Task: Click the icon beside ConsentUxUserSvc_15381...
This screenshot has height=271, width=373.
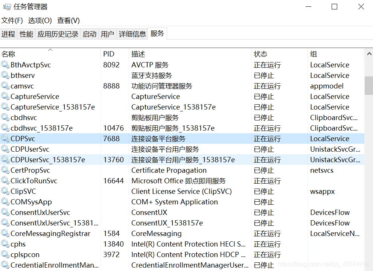Action: (5, 222)
